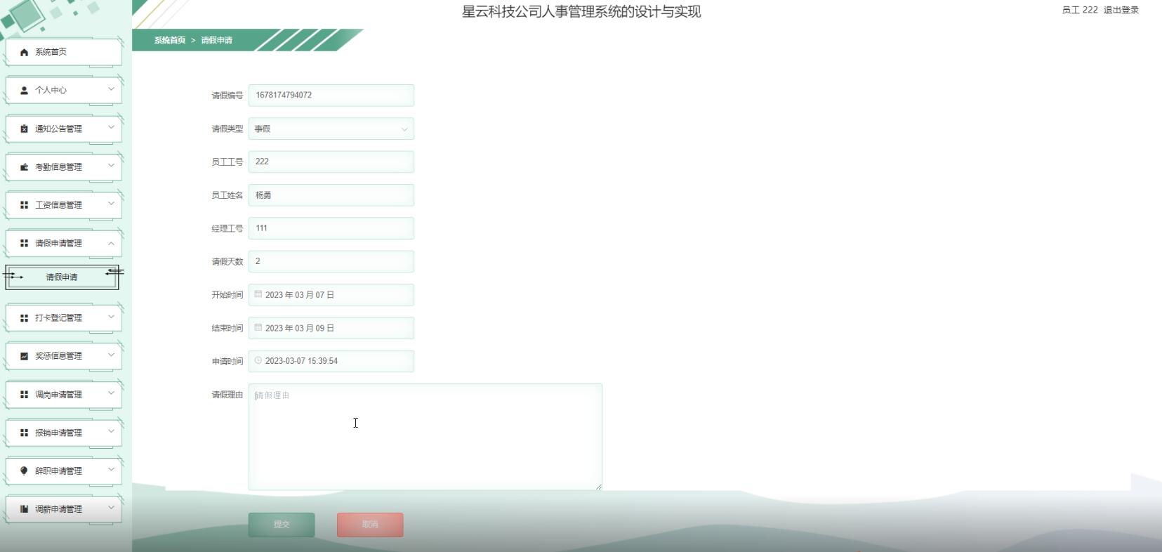Focus the 经理工号 field showing 111
The height and width of the screenshot is (552, 1162).
click(x=331, y=228)
